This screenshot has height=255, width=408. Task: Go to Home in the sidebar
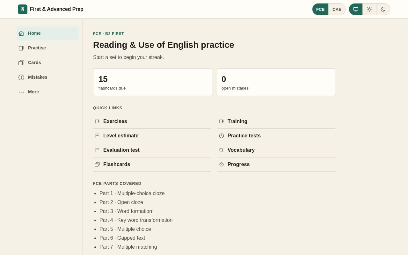click(x=47, y=33)
